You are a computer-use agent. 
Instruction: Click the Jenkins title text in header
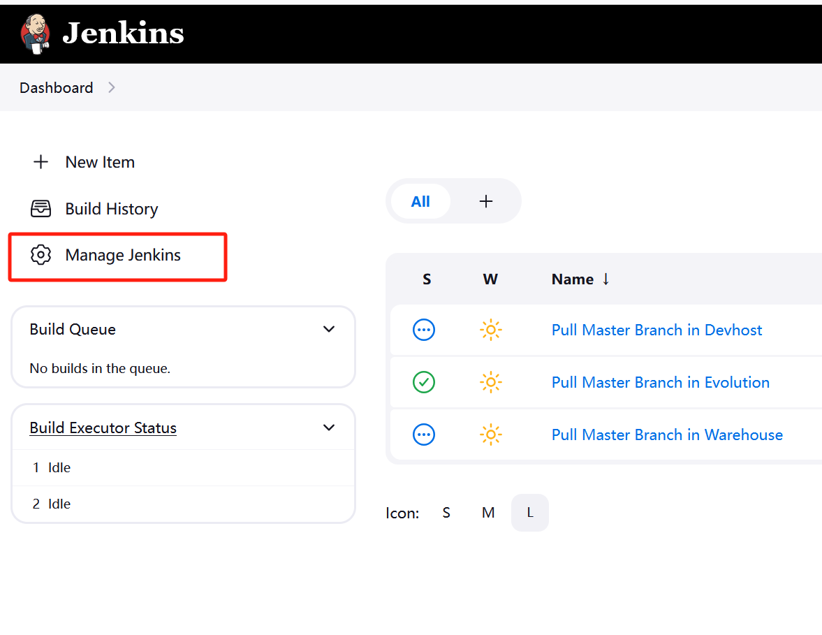(x=123, y=33)
